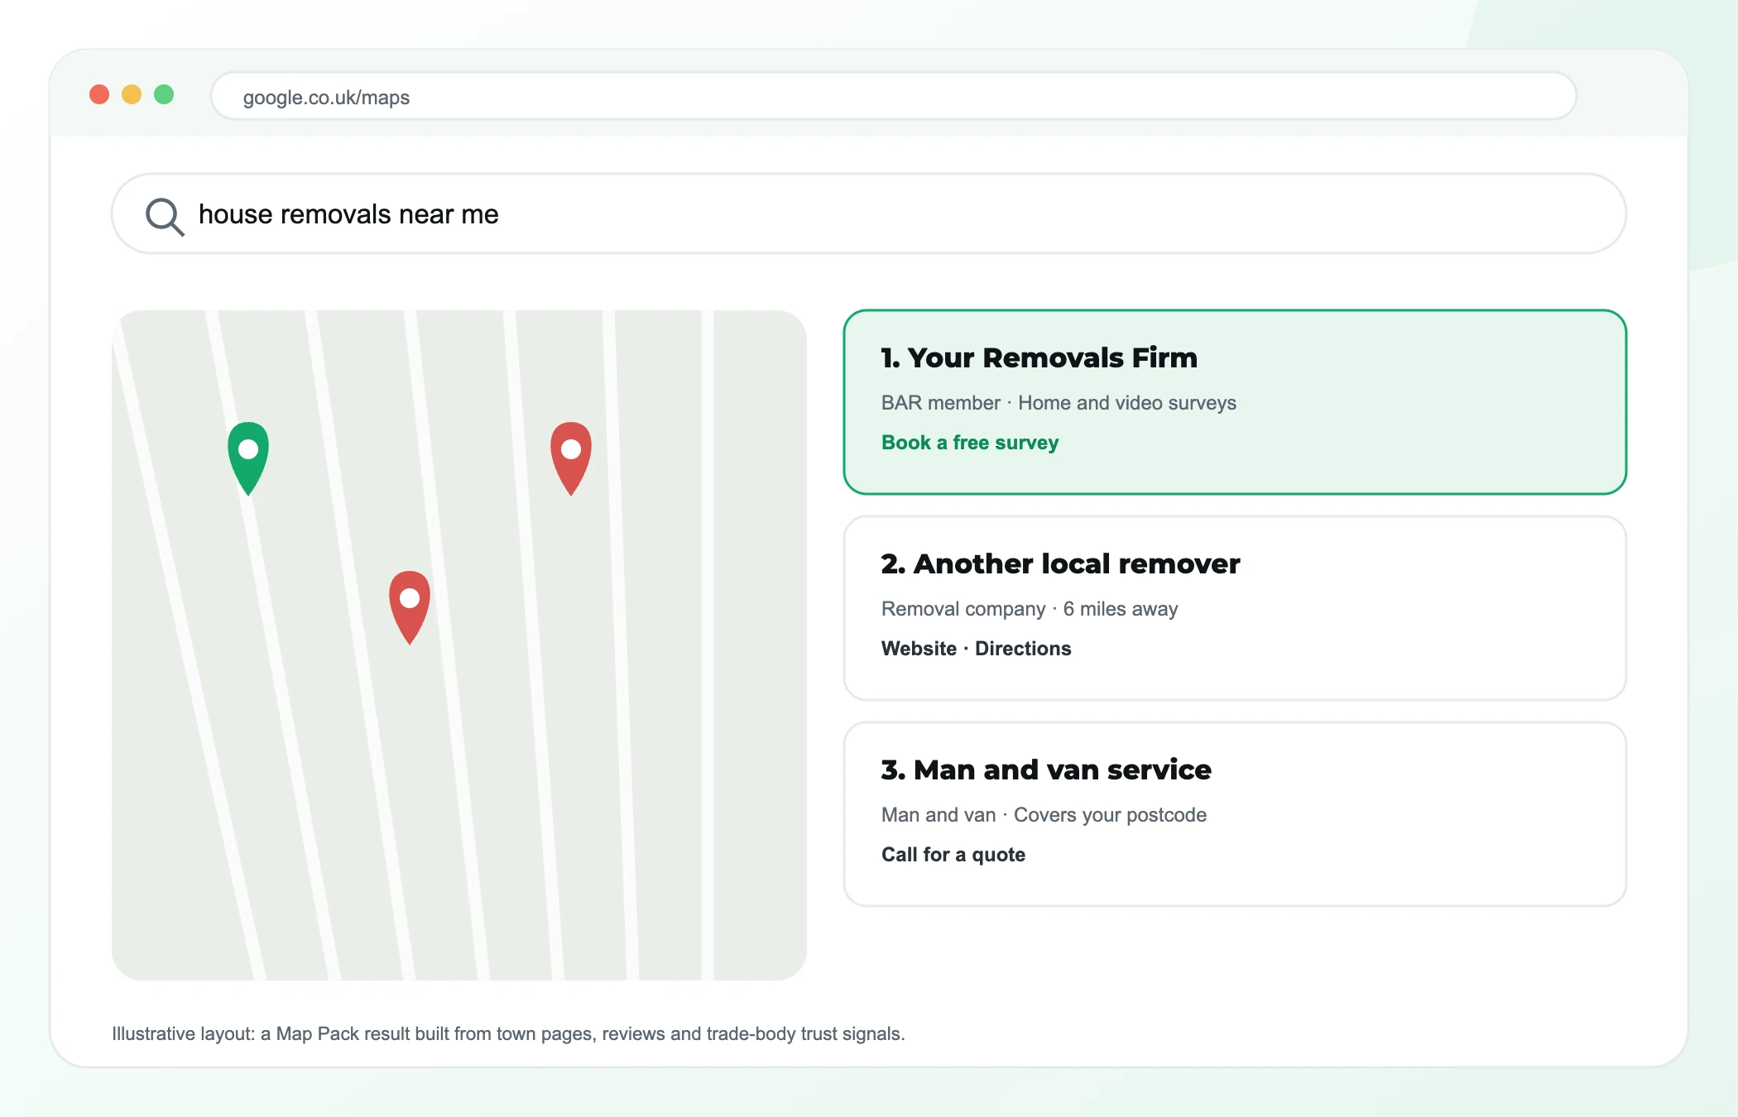Focus the google.co.uk/maps address bar
Viewport: 1738px width, 1117px height.
pyautogui.click(x=894, y=96)
